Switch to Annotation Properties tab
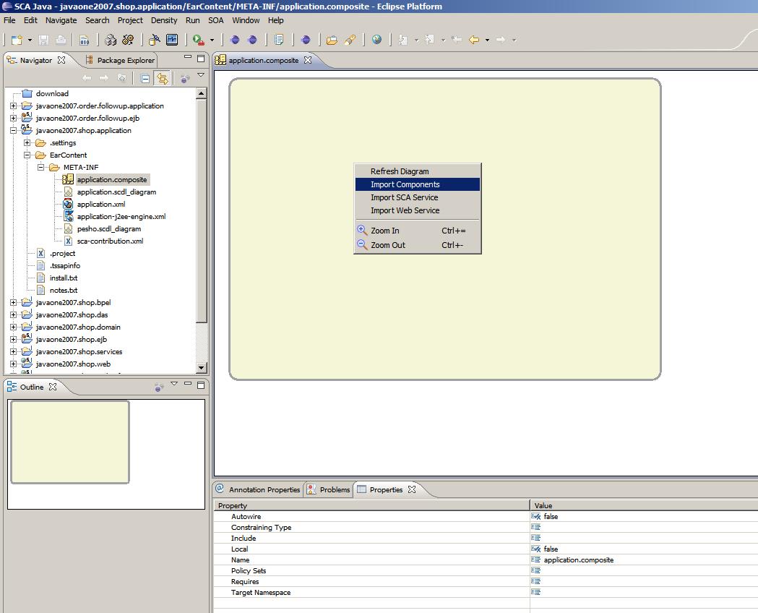Viewport: 758px width, 613px height. click(258, 489)
